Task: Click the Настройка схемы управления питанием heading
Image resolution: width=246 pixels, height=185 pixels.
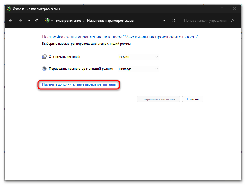Action: point(120,37)
